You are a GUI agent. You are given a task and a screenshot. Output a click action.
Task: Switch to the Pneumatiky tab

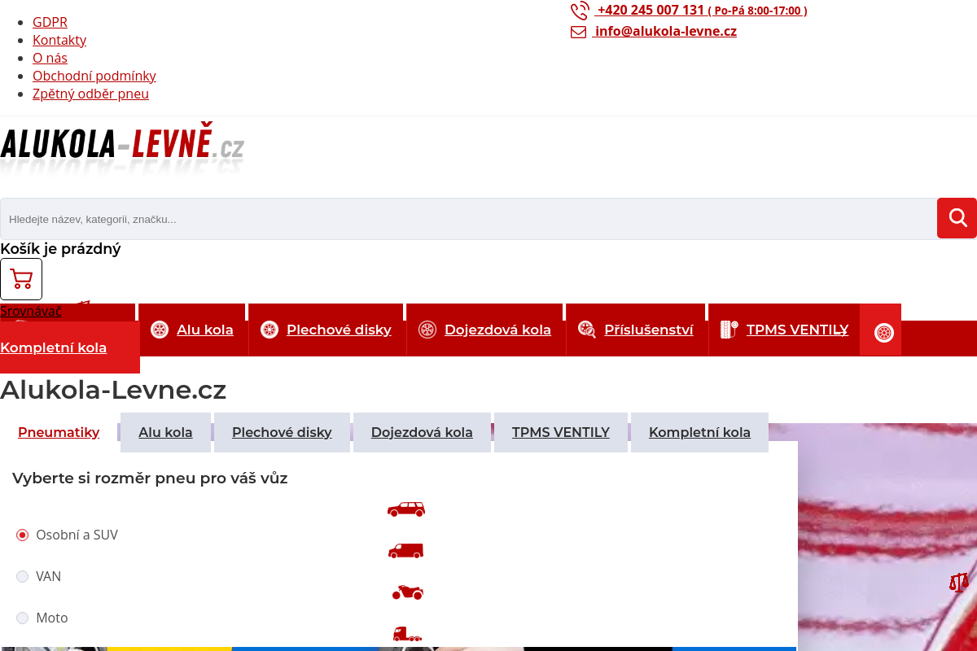(59, 432)
